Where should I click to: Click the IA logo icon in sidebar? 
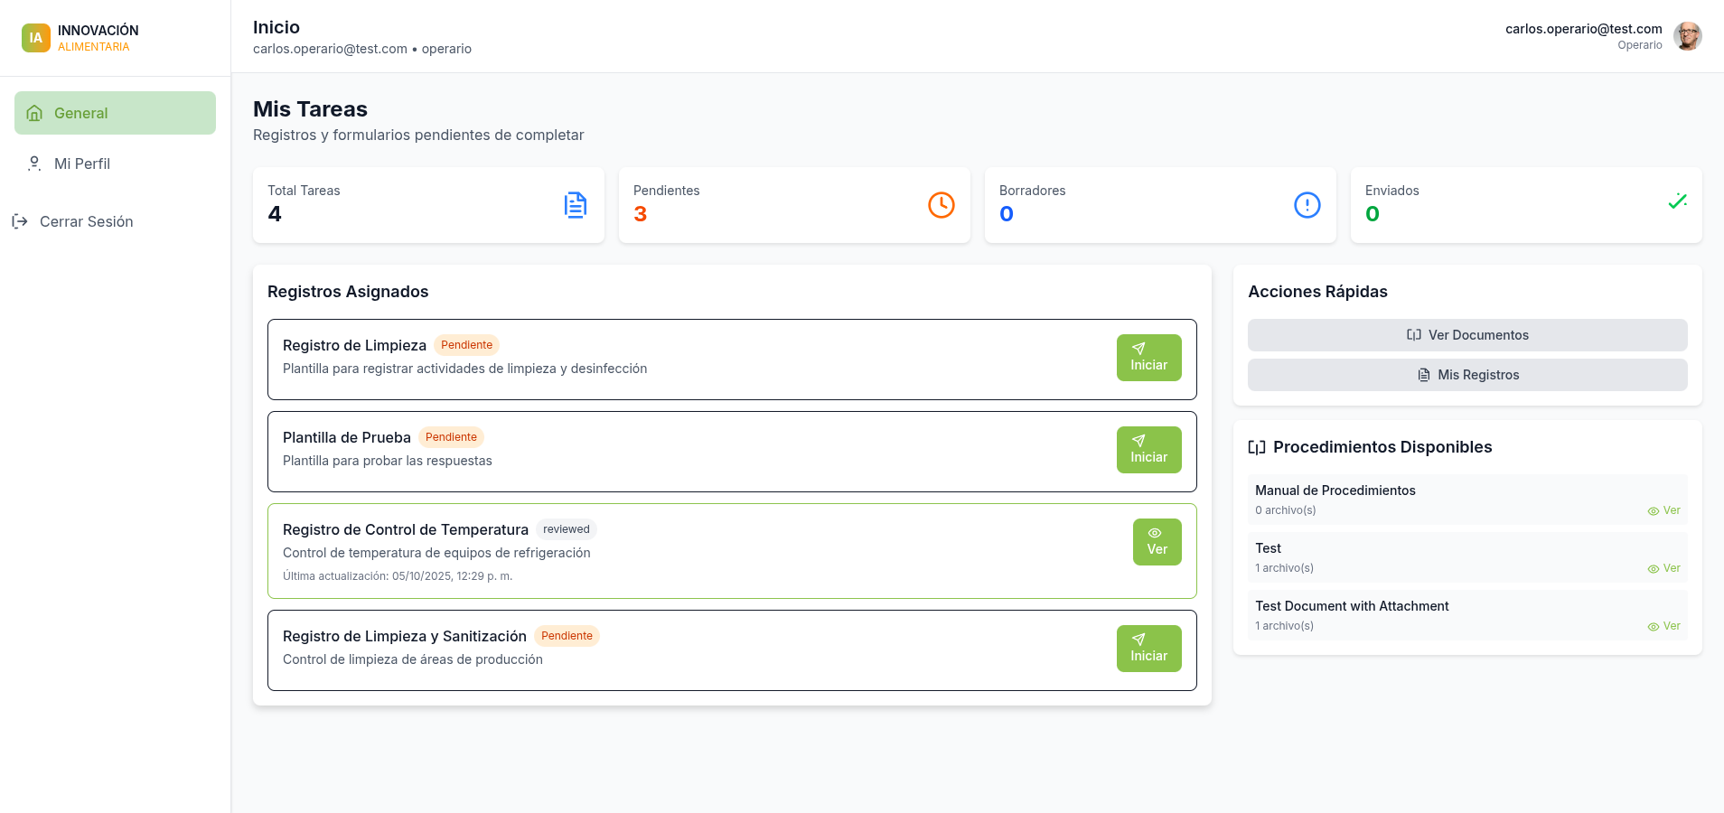click(36, 38)
